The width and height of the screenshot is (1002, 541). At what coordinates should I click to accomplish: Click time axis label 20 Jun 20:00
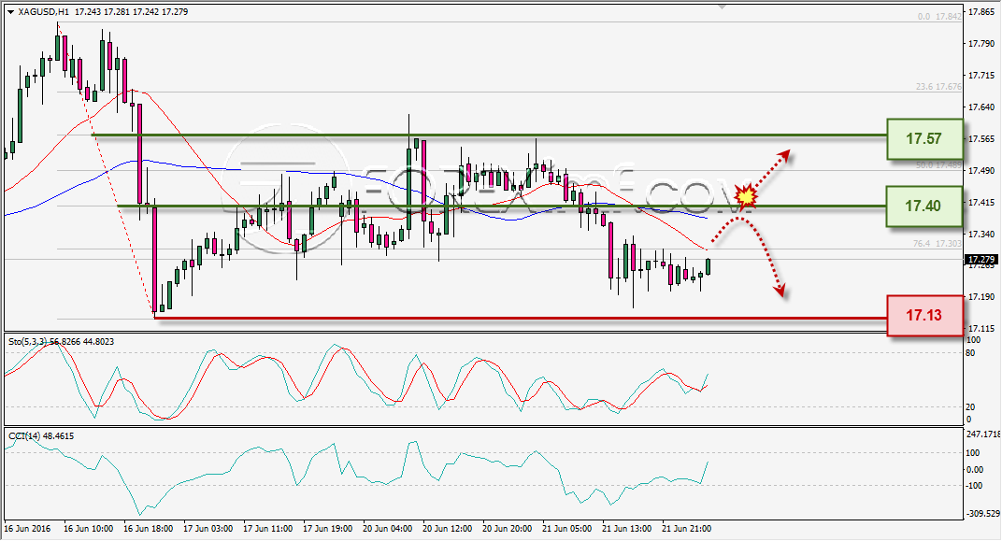pyautogui.click(x=507, y=529)
